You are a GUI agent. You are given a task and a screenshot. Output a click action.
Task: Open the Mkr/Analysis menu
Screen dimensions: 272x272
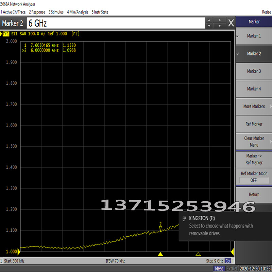pos(78,12)
